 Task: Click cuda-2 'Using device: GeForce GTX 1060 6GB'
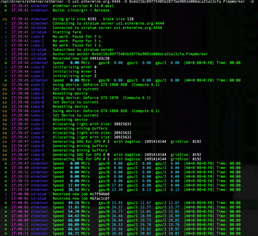(x=106, y=85)
